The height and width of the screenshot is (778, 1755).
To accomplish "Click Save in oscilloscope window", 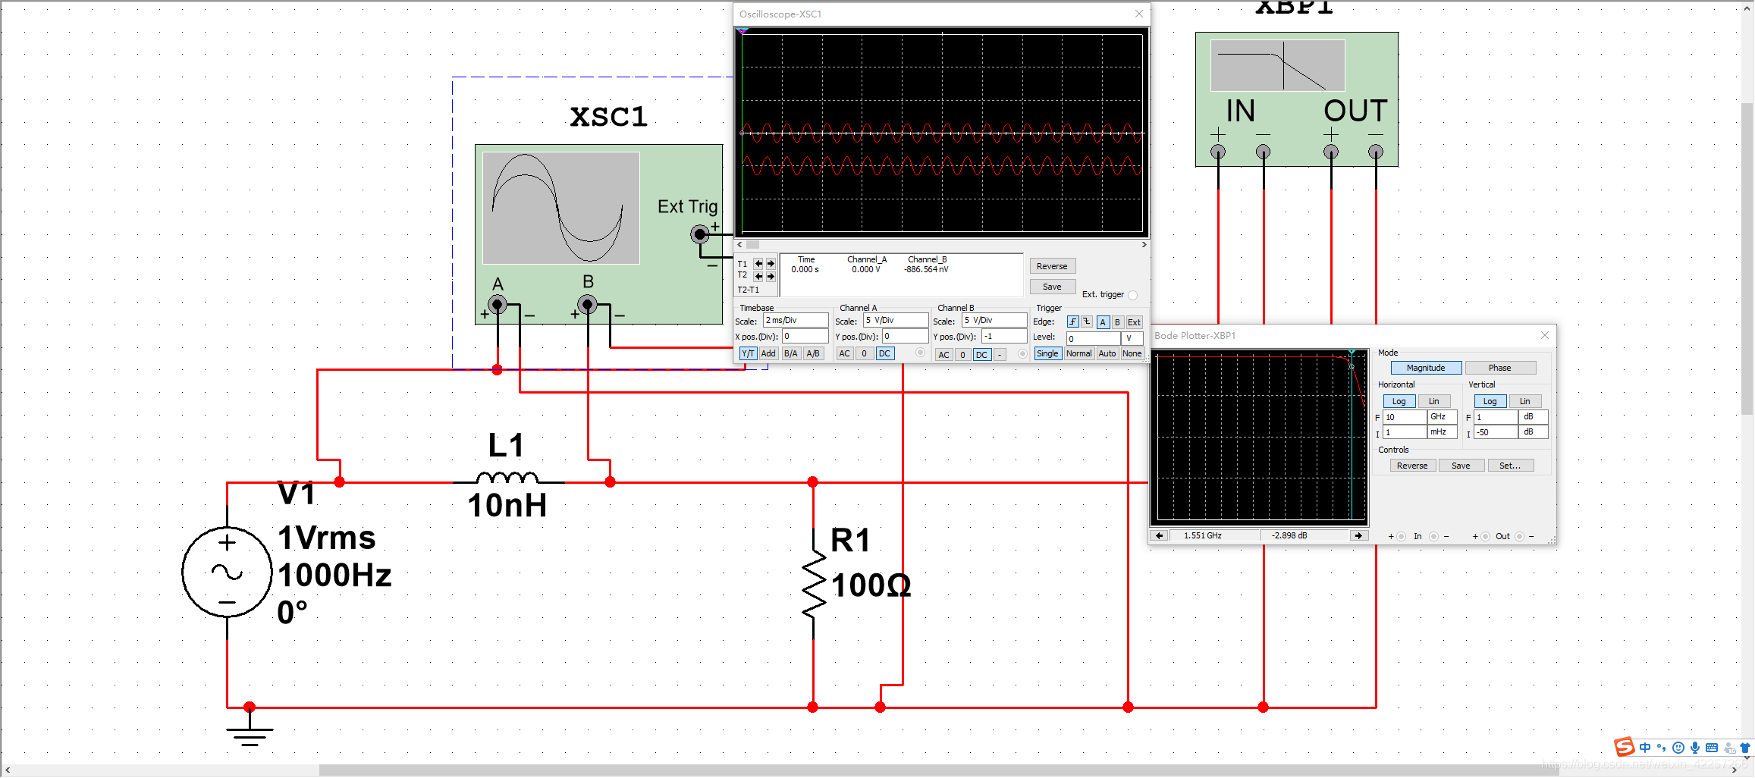I will [1052, 287].
